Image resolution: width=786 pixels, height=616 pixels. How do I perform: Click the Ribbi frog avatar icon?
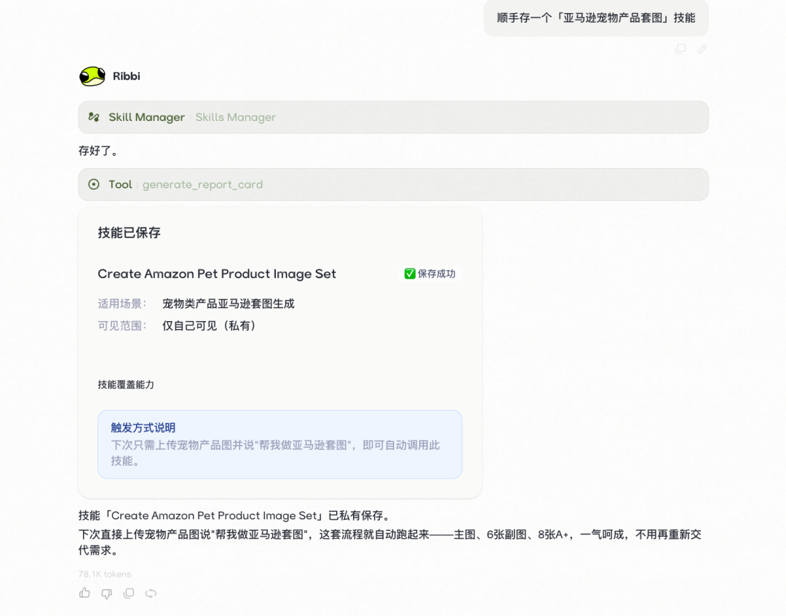point(90,76)
